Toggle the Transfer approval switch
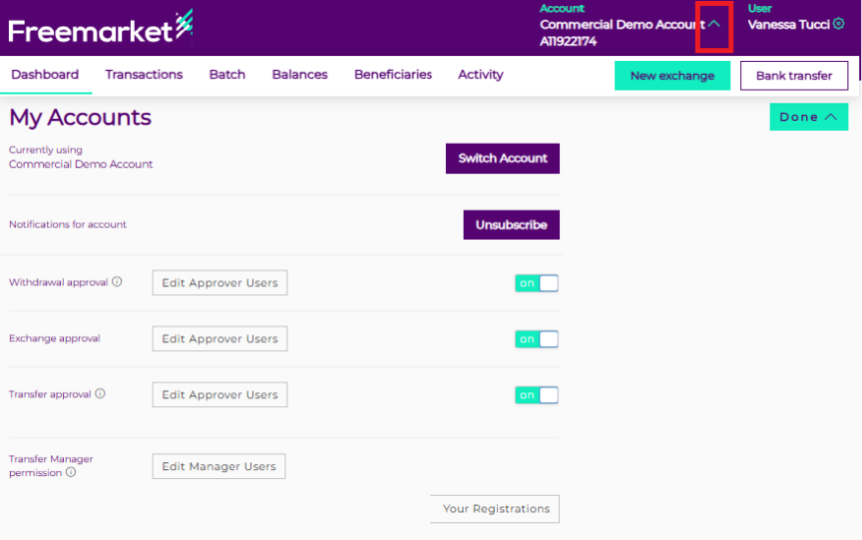This screenshot has width=862, height=540. [537, 395]
